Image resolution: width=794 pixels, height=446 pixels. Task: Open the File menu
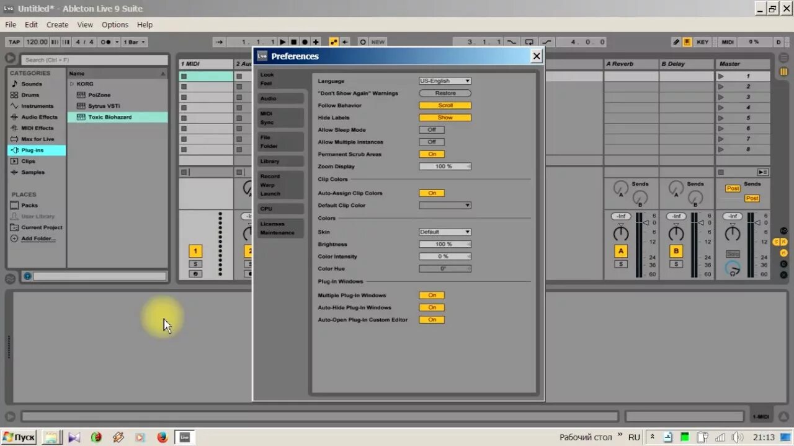click(11, 25)
